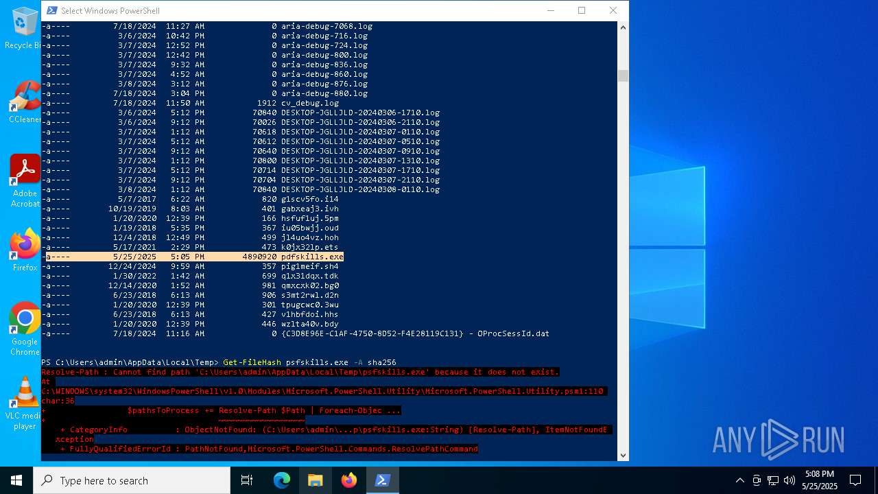Click the Resolve-Path error message line
This screenshot has width=878, height=494.
pos(300,372)
